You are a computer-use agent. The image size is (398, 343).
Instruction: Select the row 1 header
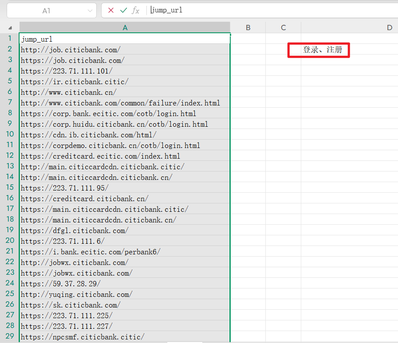coord(10,39)
